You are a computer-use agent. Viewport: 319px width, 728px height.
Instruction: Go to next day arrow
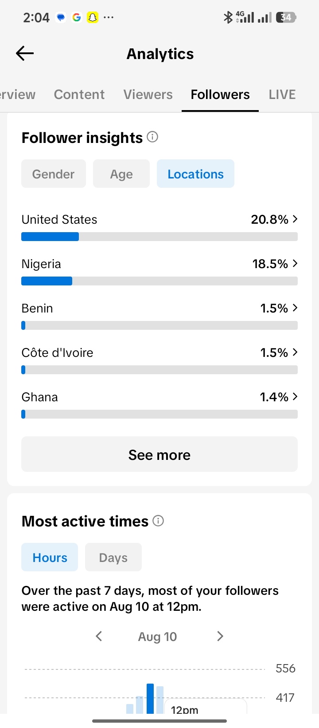220,636
